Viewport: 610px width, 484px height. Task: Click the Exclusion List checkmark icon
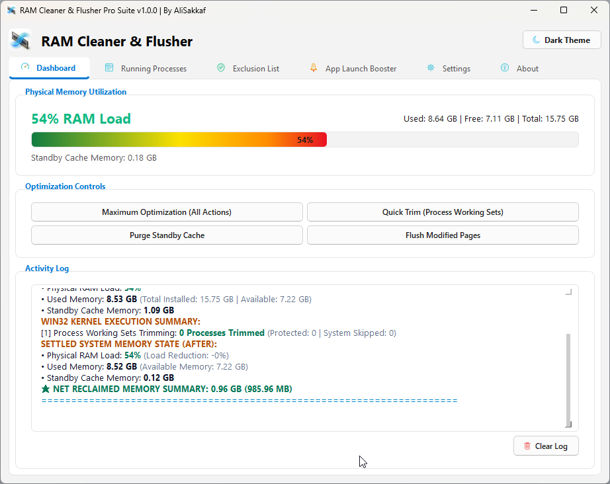[221, 67]
